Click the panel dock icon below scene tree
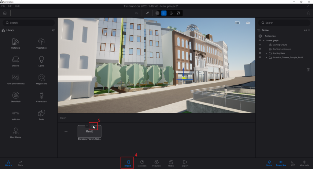The image size is (313, 169). 308,70
